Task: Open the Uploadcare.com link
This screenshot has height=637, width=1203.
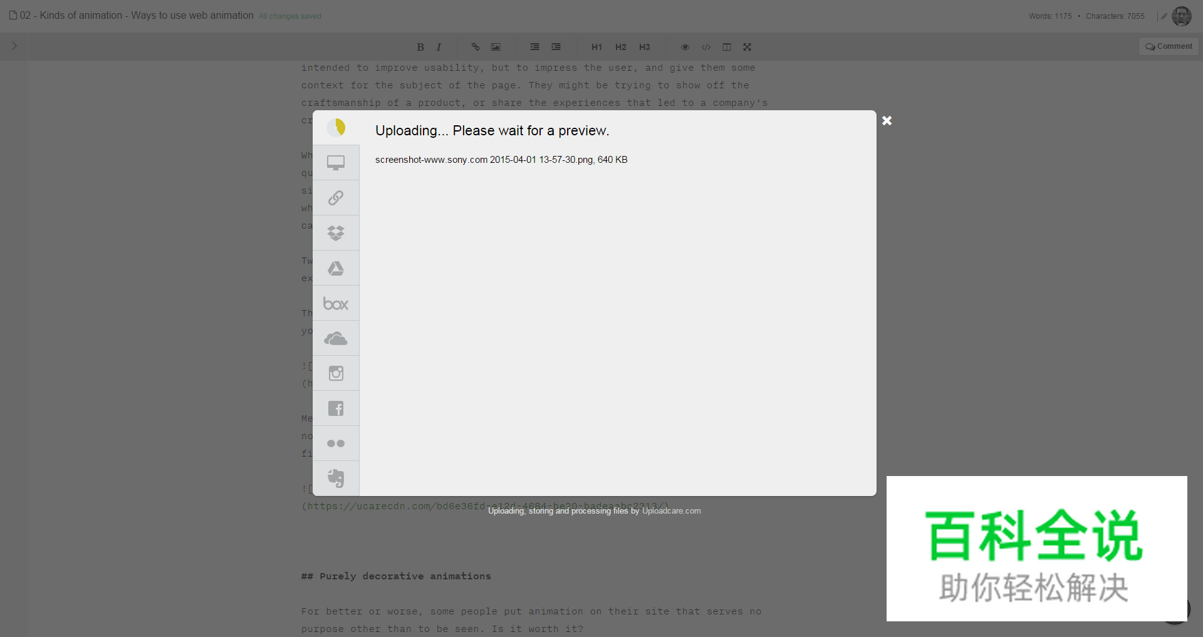Action: [x=671, y=511]
